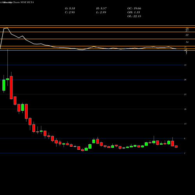Click the candlestick axis label '31'

[185, 65]
